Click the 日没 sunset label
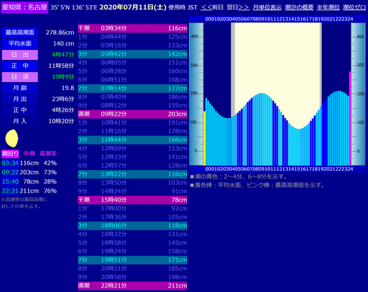Screen dimensions: 368x292 click(x=20, y=77)
